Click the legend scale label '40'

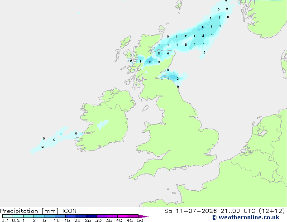[x=119, y=220]
